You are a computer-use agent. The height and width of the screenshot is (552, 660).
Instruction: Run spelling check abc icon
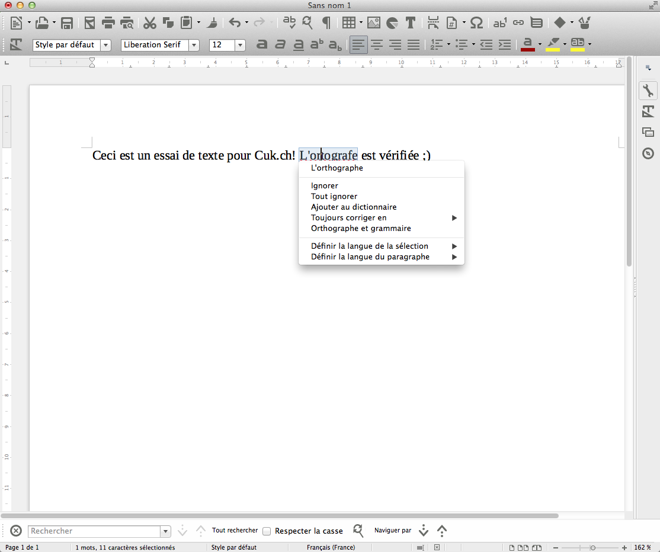tap(289, 23)
